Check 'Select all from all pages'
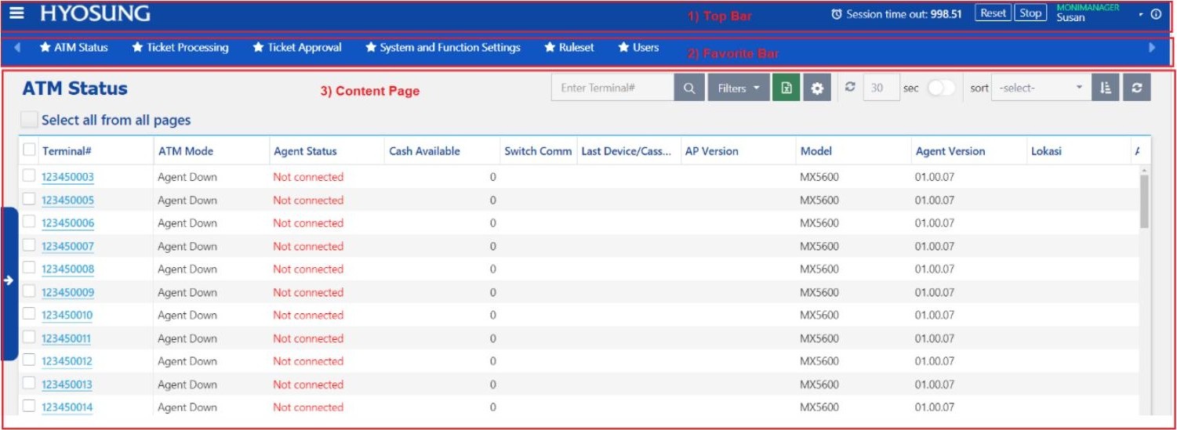Viewport: 1177px width, 430px height. 29,120
